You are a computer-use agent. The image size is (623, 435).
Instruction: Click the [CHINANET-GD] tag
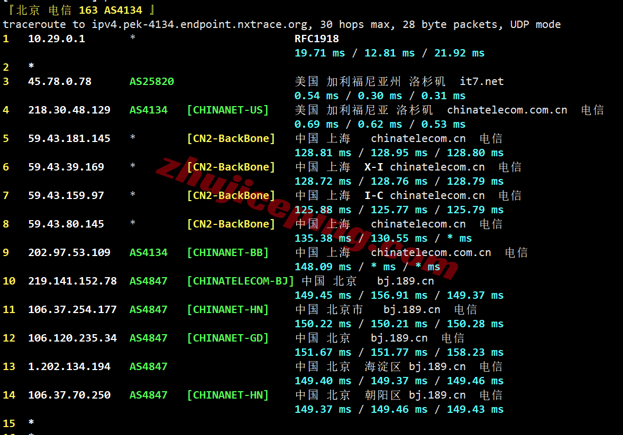click(x=228, y=338)
